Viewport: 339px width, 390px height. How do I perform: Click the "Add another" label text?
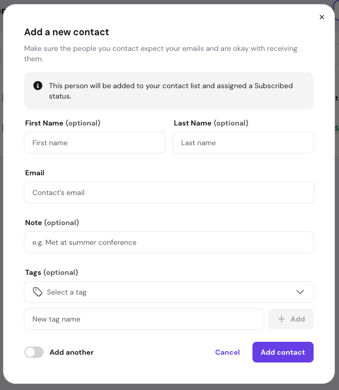click(72, 352)
